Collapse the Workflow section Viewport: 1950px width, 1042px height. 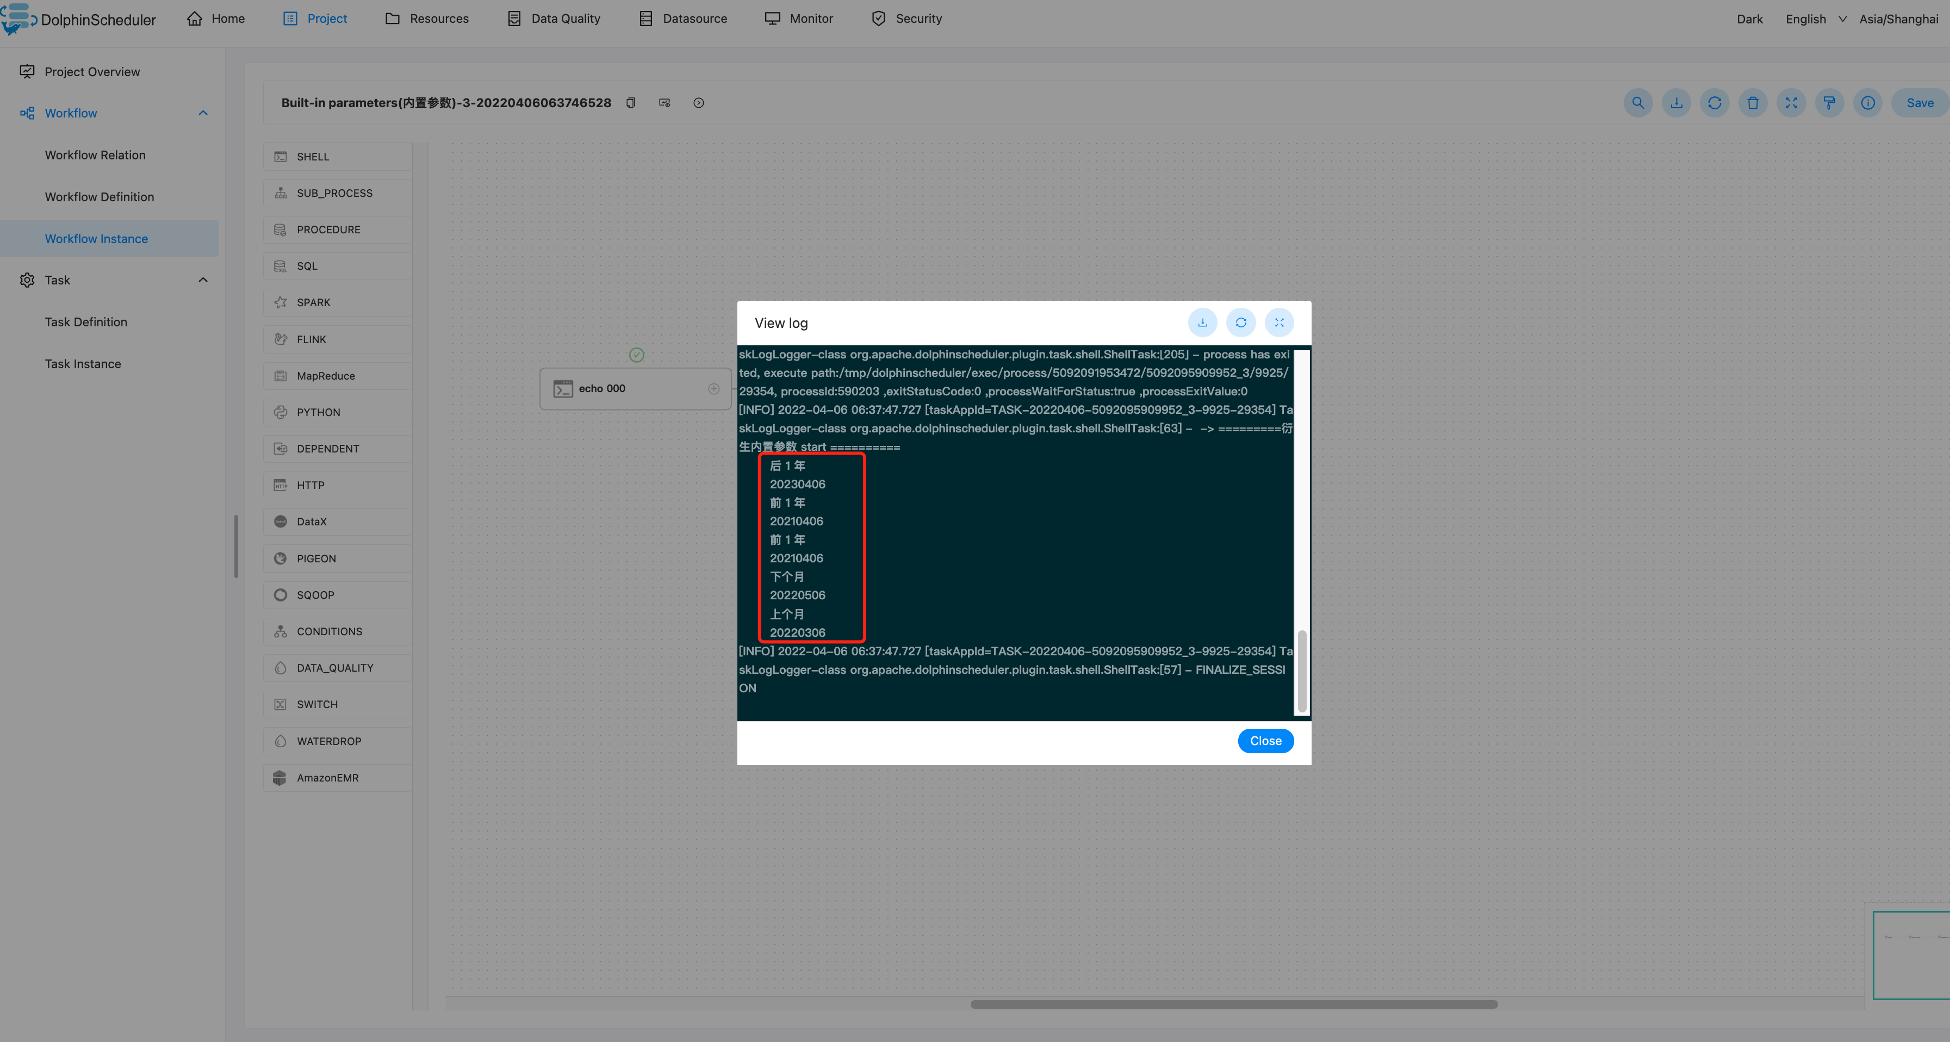click(202, 112)
